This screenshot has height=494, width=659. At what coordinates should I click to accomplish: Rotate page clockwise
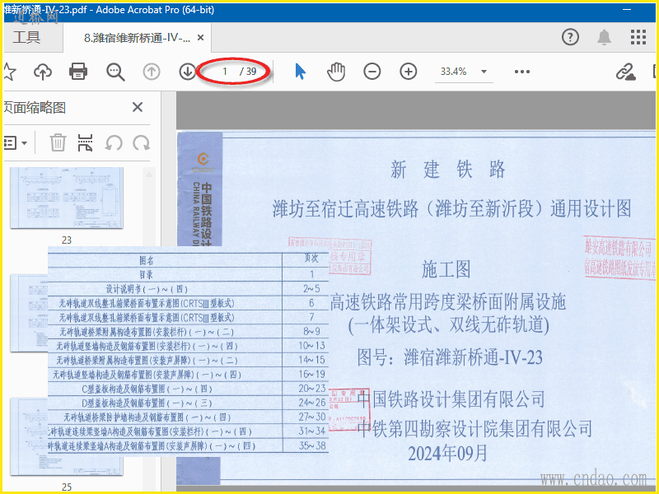pos(142,142)
